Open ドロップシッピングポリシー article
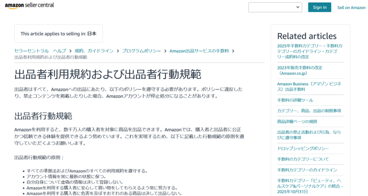 303,149
